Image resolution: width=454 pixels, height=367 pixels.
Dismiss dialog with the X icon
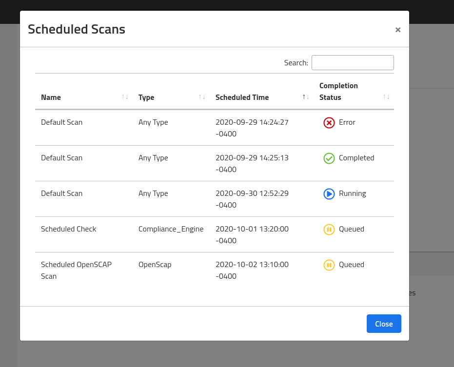click(398, 30)
